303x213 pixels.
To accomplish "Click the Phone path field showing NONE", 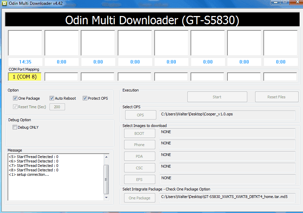I will (x=227, y=144).
